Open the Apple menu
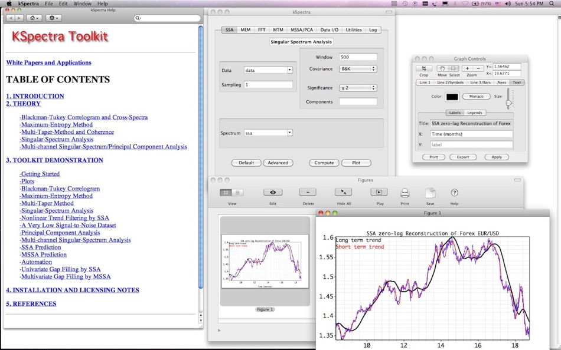561x350 pixels. click(x=9, y=4)
